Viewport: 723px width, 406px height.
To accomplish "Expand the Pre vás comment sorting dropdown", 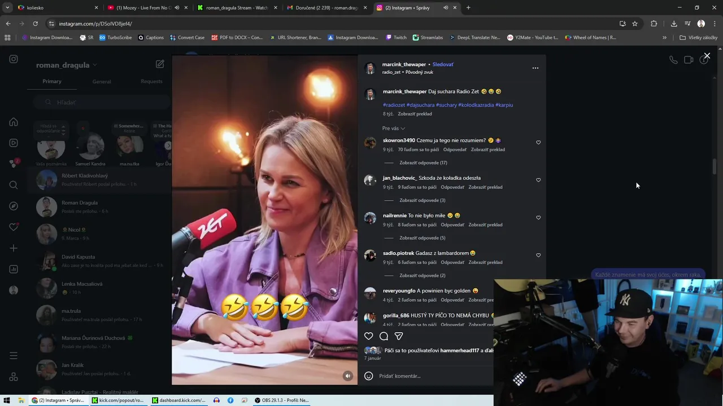I will 394,129.
